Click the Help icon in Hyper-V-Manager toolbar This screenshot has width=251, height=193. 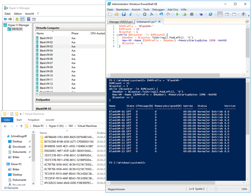[x=29, y=19]
